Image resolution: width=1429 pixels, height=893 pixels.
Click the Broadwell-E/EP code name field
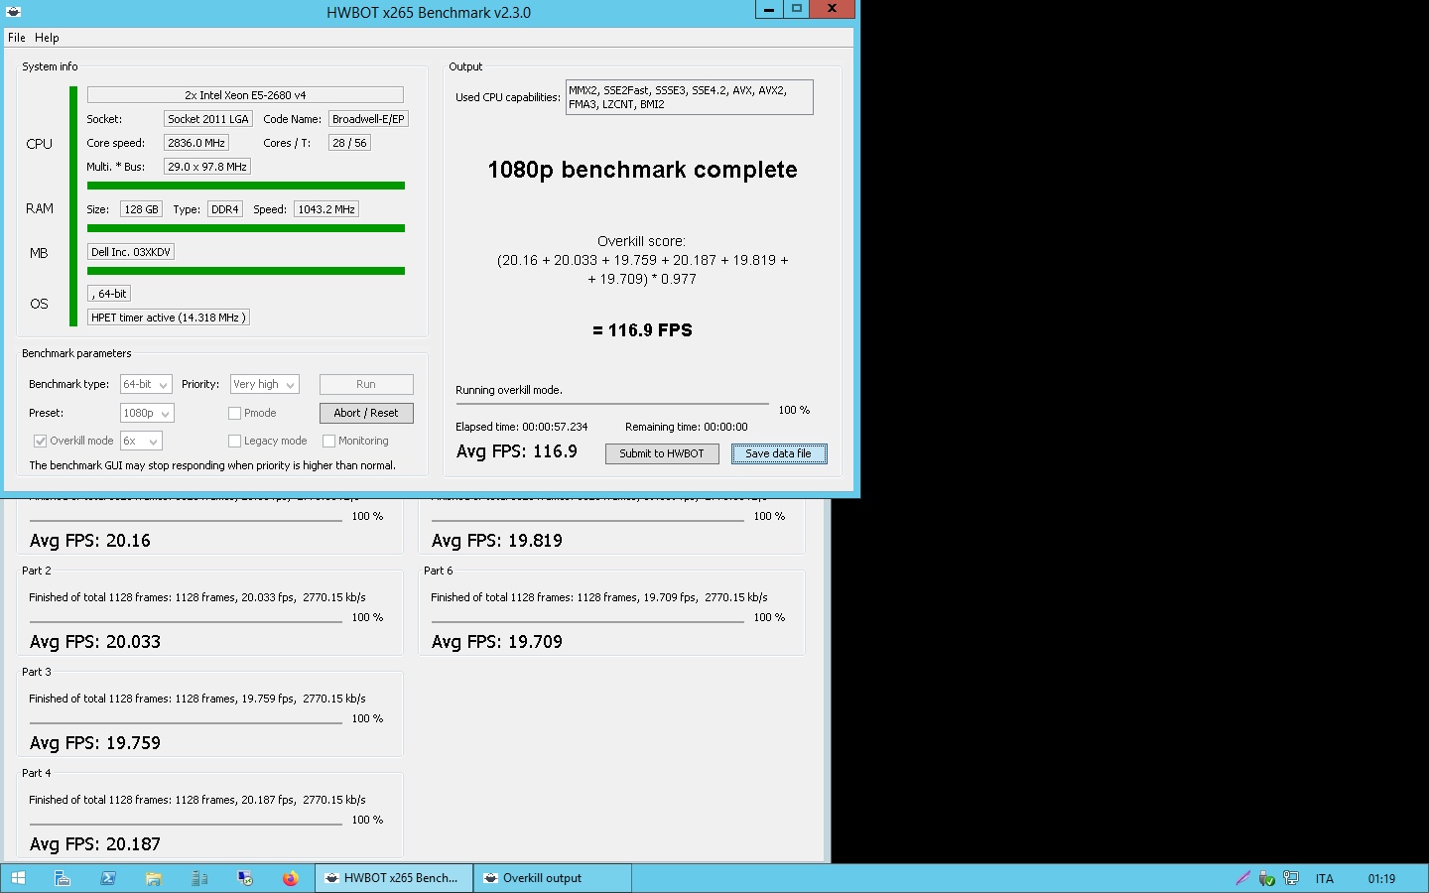(368, 119)
